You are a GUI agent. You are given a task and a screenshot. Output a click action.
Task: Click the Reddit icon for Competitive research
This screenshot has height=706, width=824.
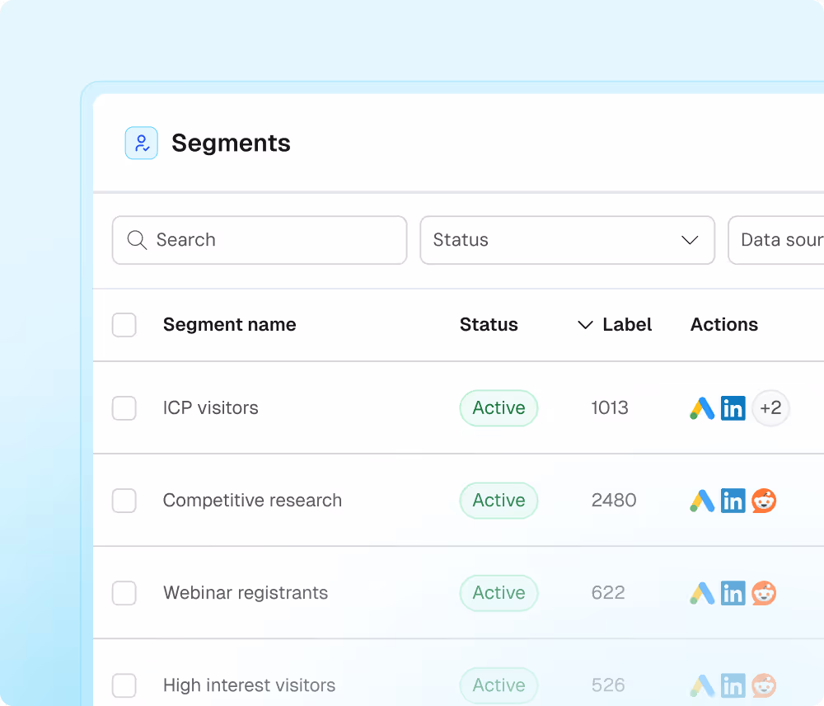pyautogui.click(x=764, y=501)
